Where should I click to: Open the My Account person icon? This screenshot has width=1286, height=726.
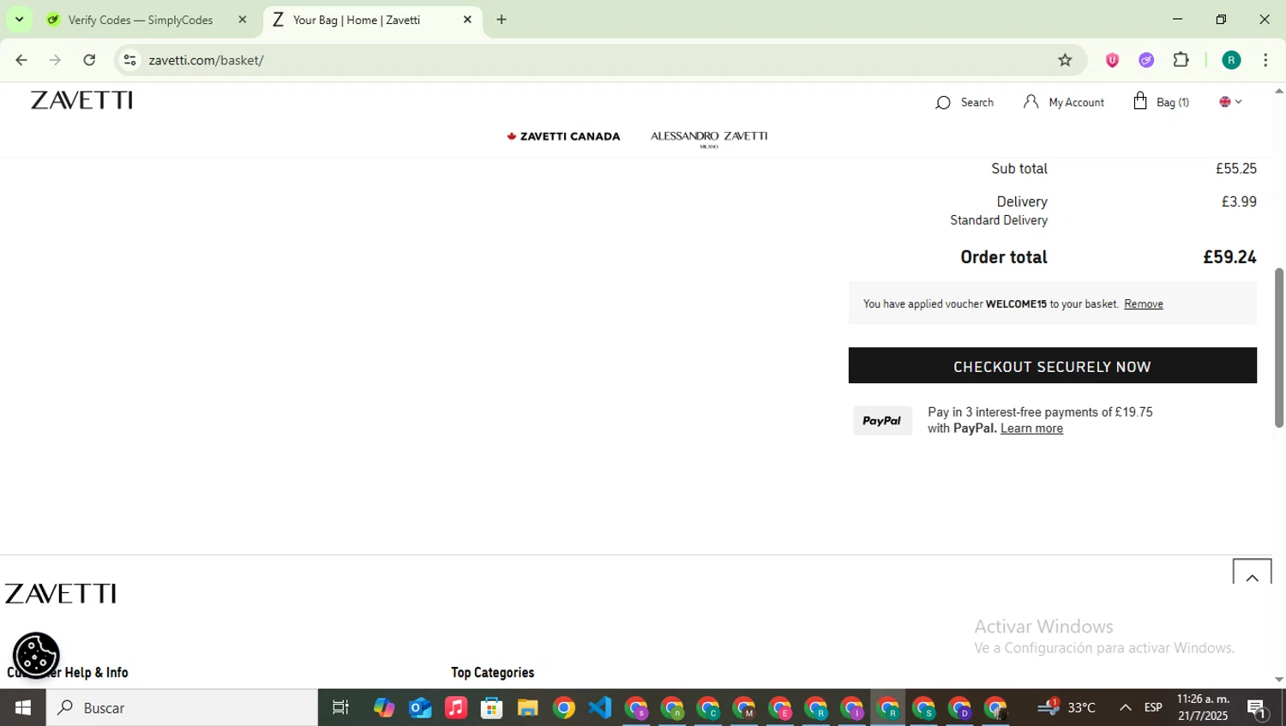click(x=1031, y=101)
